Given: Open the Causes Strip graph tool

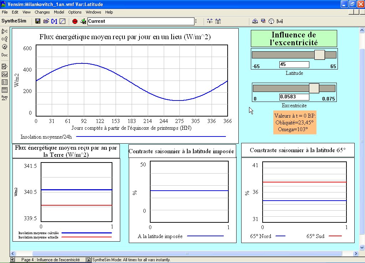Looking at the screenshot, I should pos(5,67).
